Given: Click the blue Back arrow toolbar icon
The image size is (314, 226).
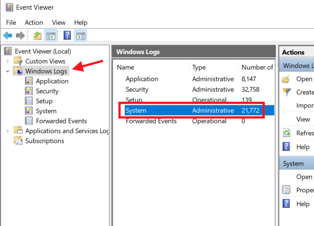Looking at the screenshot, I should pos(8,36).
